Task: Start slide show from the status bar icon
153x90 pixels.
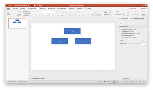Action: pos(121,82)
